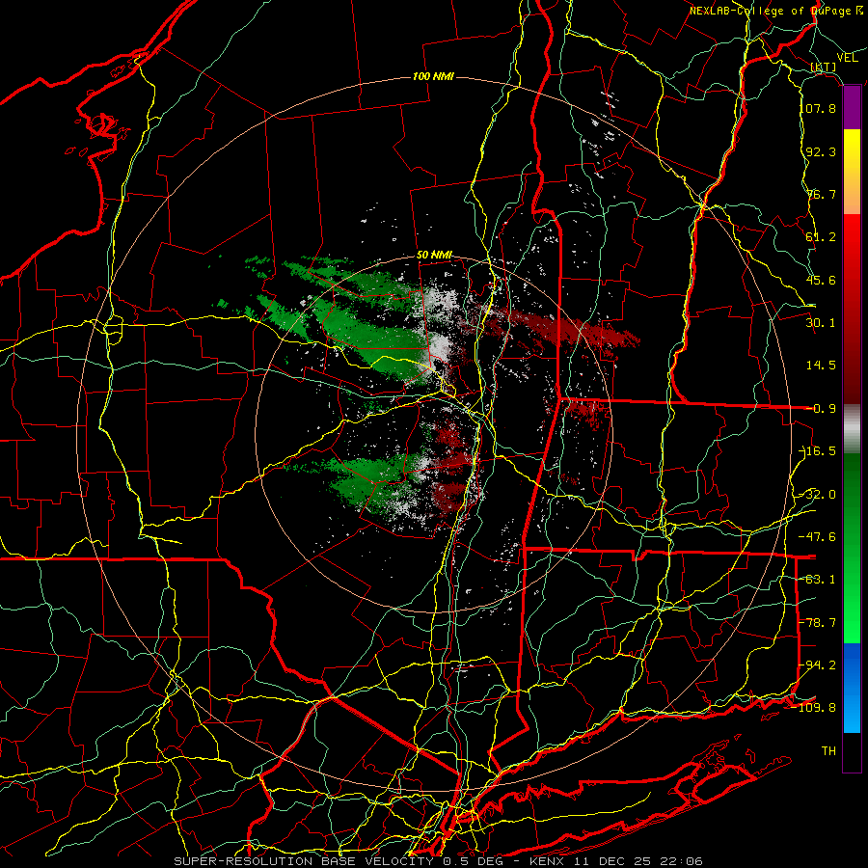Click the -0.9 velocity scale value
Image resolution: width=868 pixels, height=868 pixels.
tap(821, 409)
